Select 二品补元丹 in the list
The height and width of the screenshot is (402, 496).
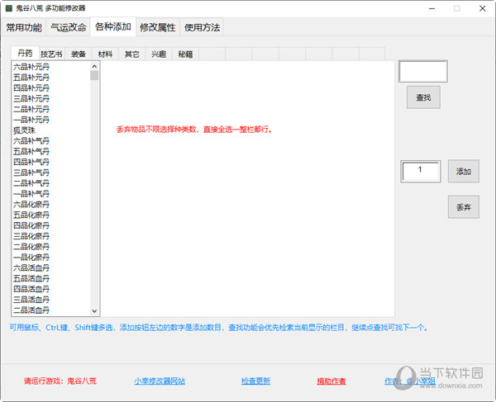(x=31, y=109)
